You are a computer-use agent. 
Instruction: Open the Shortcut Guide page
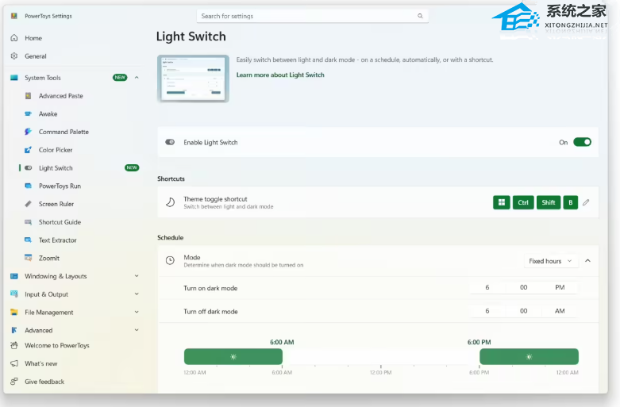coord(60,222)
